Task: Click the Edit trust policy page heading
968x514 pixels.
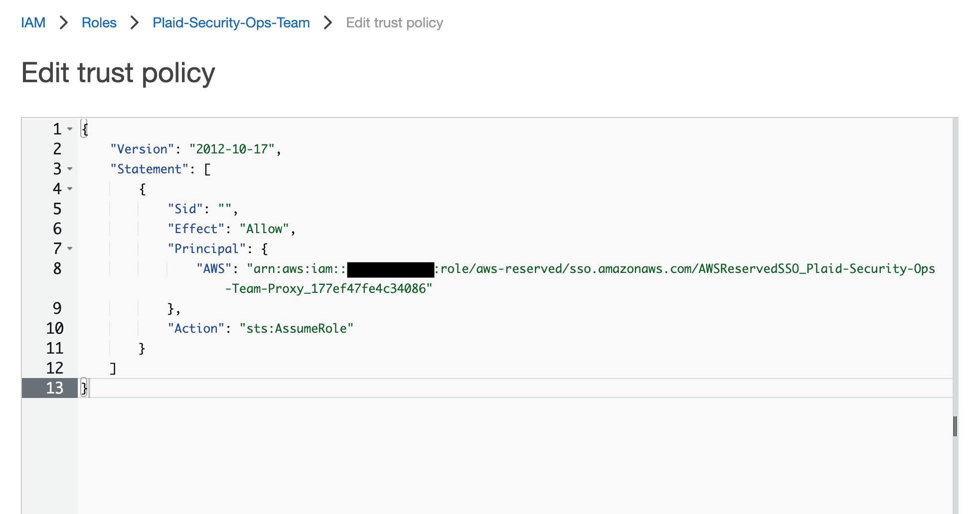Action: point(118,73)
